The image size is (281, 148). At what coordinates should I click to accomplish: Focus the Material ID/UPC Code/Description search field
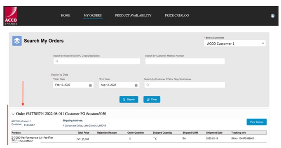(97, 61)
